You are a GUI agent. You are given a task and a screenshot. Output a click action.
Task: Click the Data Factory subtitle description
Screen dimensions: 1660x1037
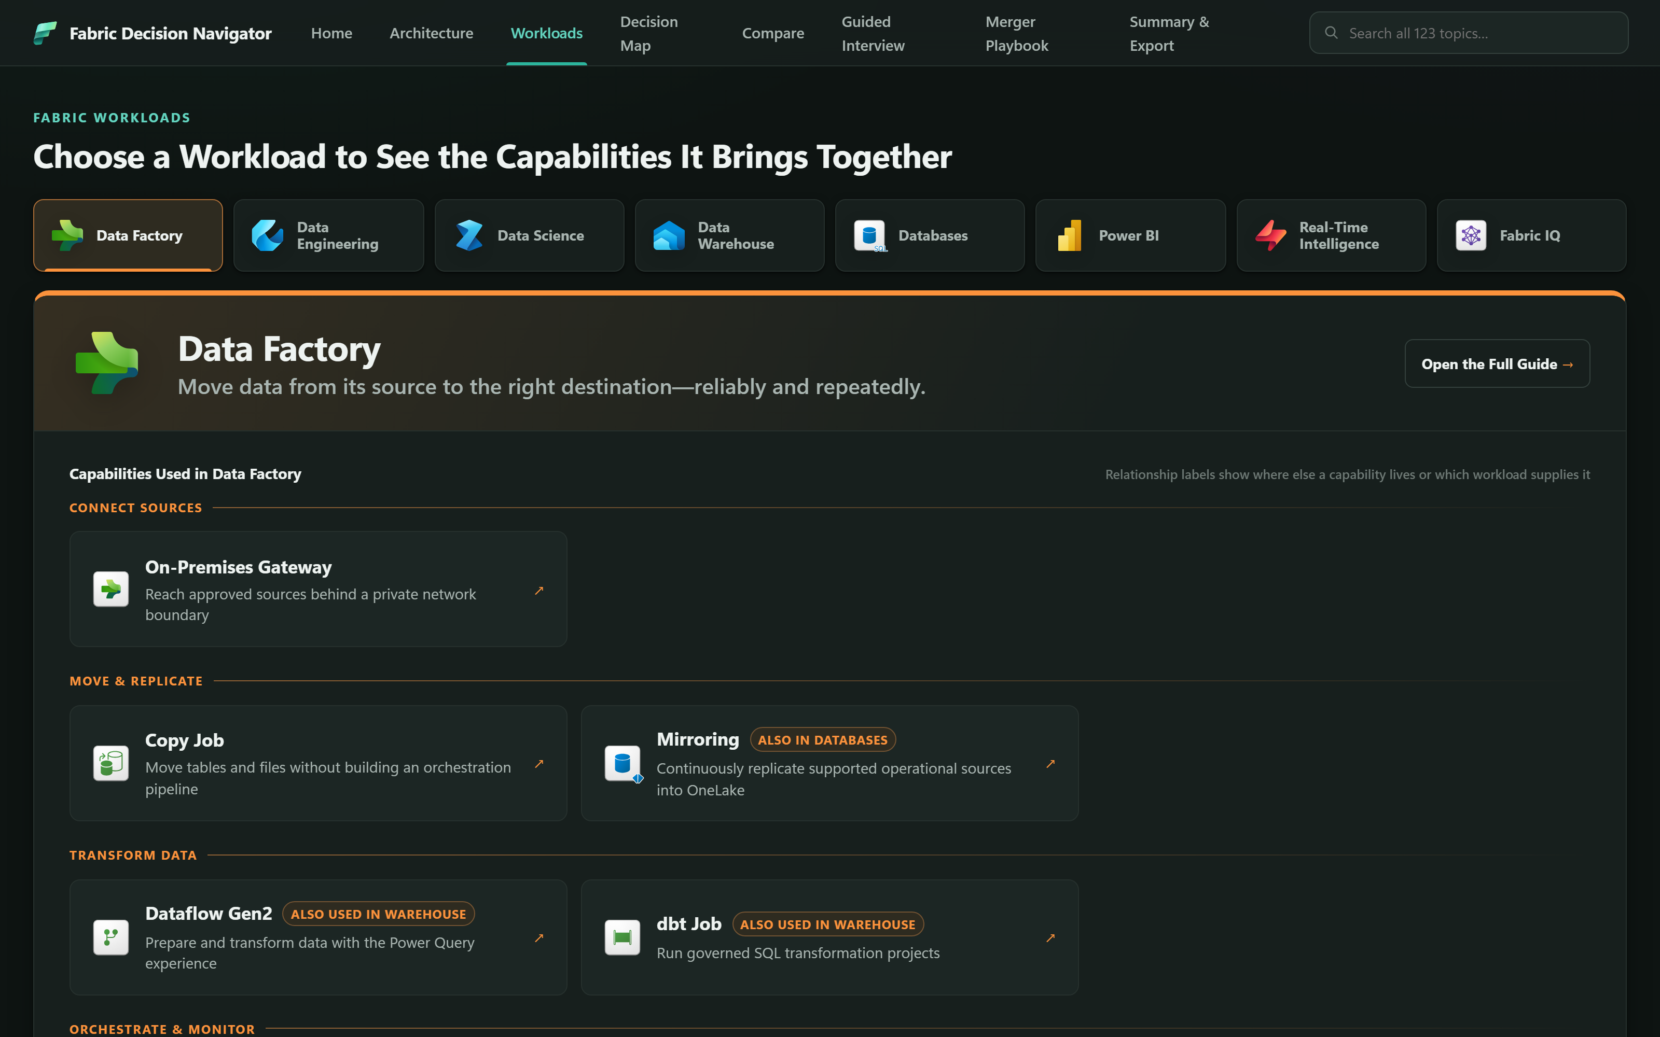[551, 387]
